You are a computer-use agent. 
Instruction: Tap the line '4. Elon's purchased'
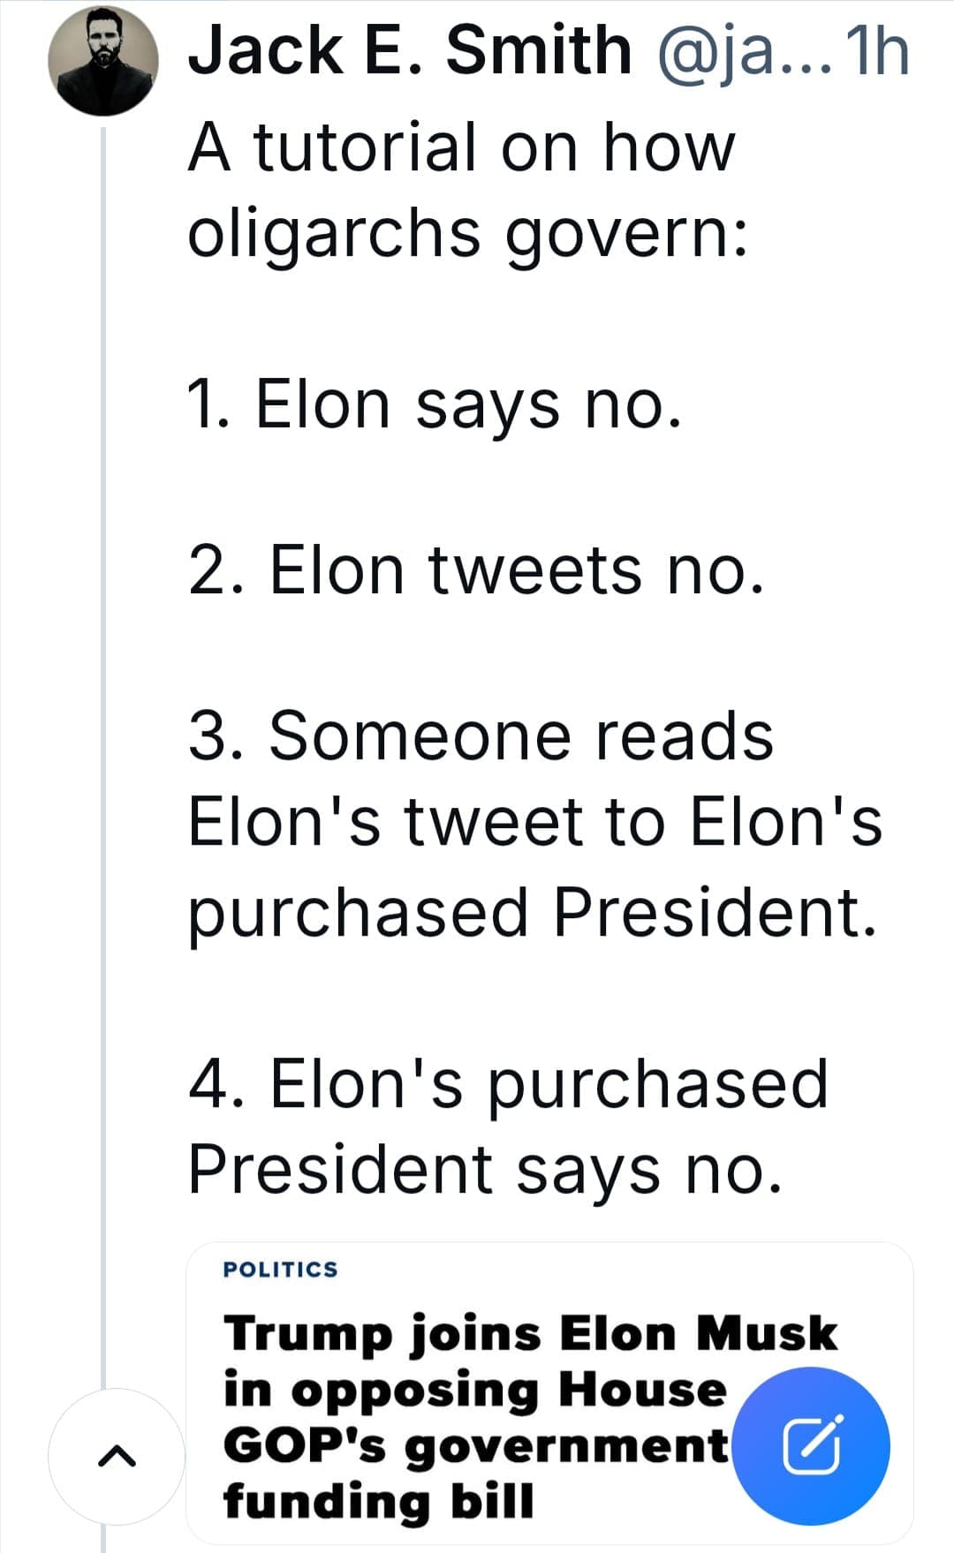[509, 1085]
